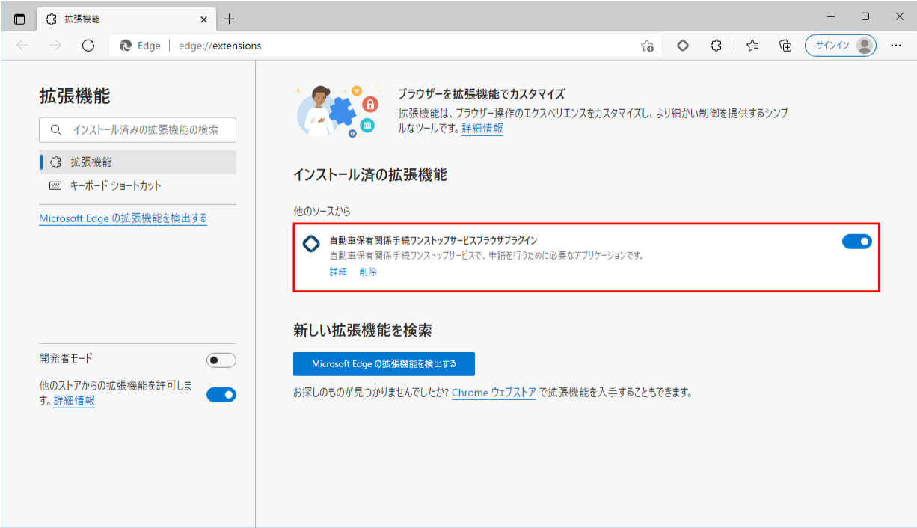This screenshot has height=528, width=917.
Task: Close the 拡張機能 browser tab
Action: 203,19
